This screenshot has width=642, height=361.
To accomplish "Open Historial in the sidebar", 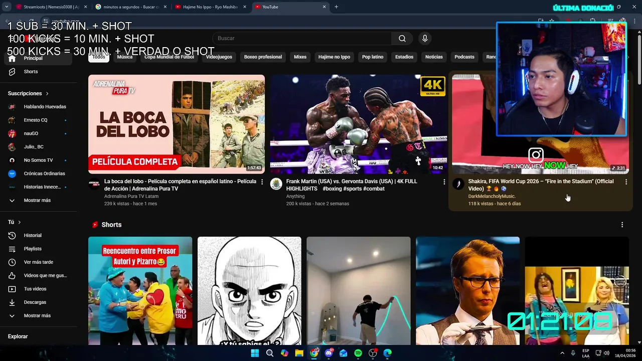I will coord(38,236).
